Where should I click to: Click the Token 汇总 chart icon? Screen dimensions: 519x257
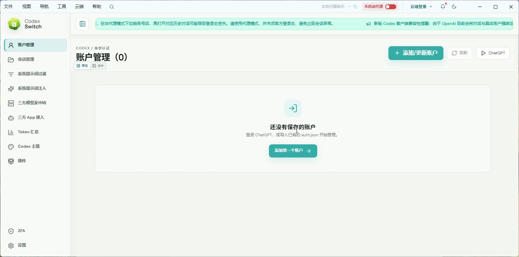tap(11, 132)
